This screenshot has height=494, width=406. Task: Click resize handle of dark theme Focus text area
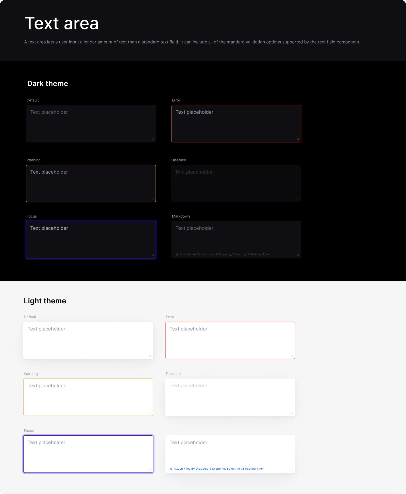[x=153, y=255]
